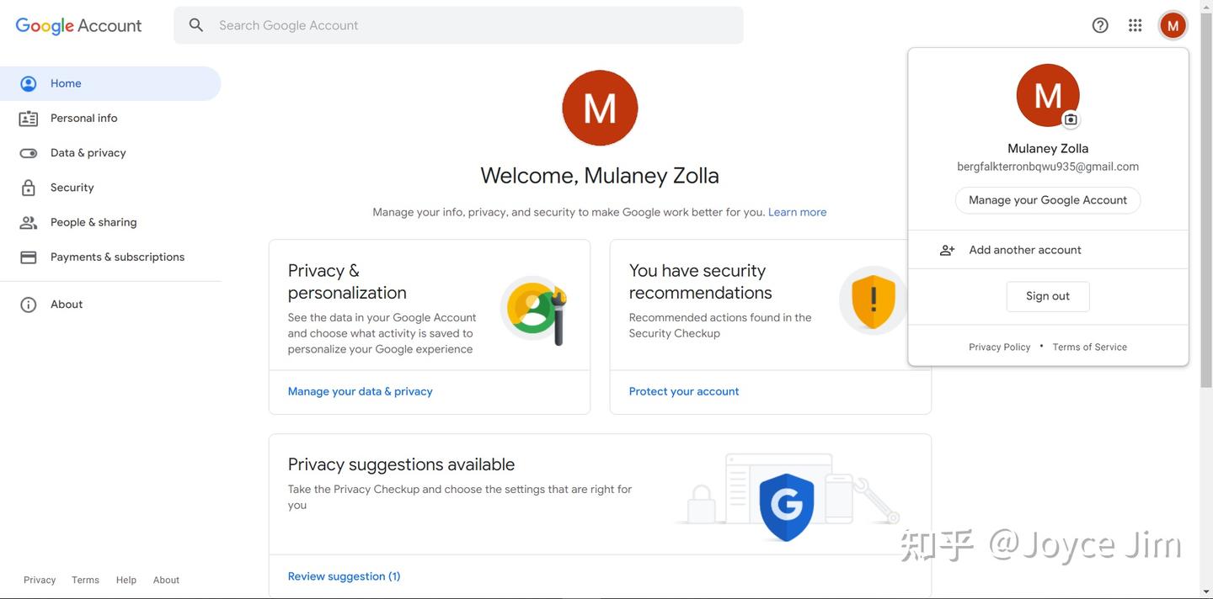Click the profile avatar in top bar

(x=1173, y=25)
